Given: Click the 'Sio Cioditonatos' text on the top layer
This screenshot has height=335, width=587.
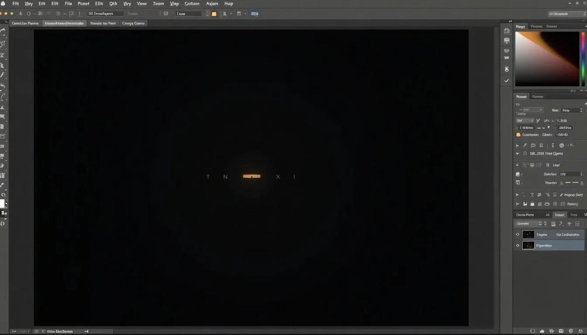Looking at the screenshot, I should (567, 235).
